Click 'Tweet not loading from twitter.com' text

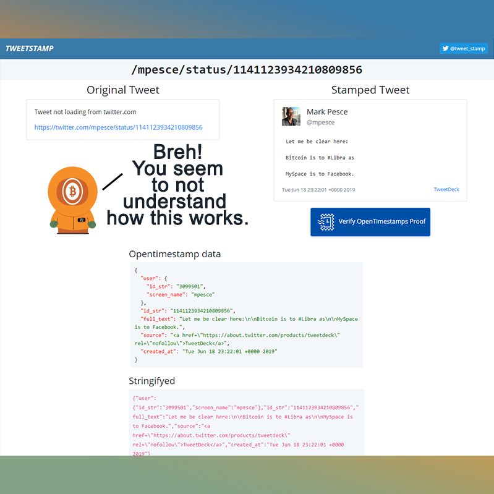(x=85, y=112)
